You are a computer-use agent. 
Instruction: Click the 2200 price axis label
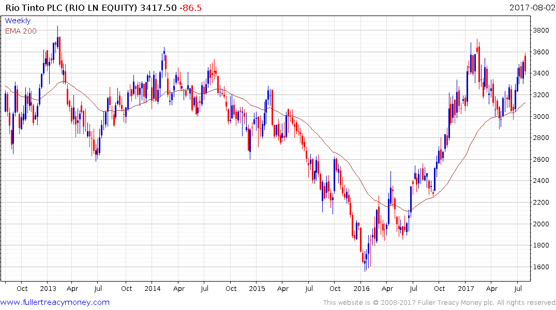(541, 203)
